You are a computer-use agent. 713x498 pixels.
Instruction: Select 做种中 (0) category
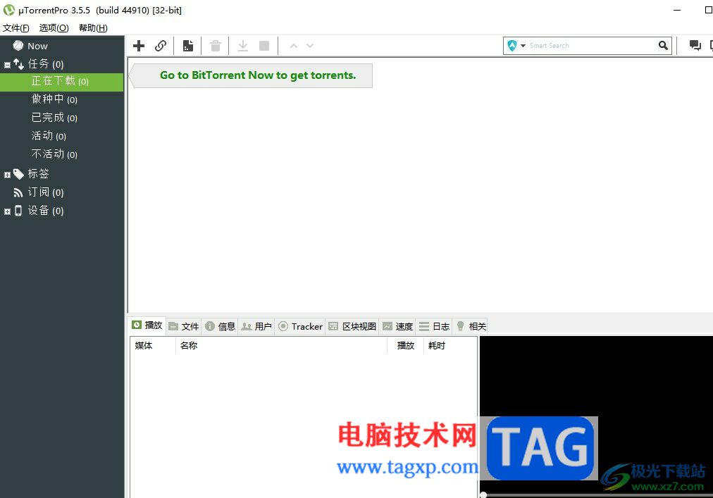[54, 99]
